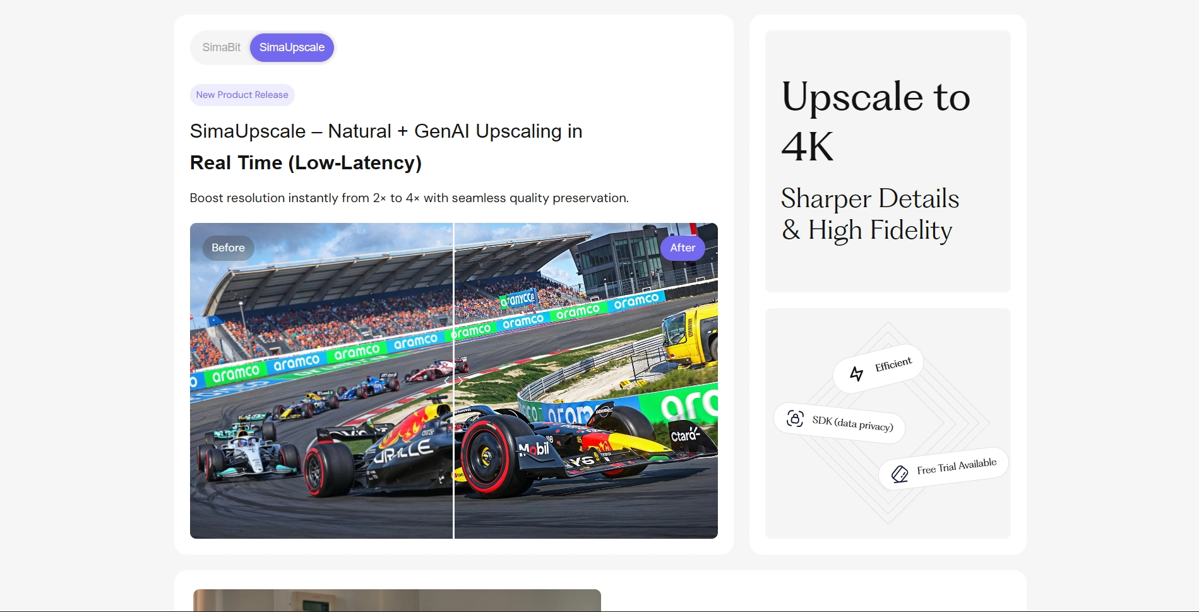Click the Free Trial Available pill text
This screenshot has height=612, width=1199.
pyautogui.click(x=957, y=466)
